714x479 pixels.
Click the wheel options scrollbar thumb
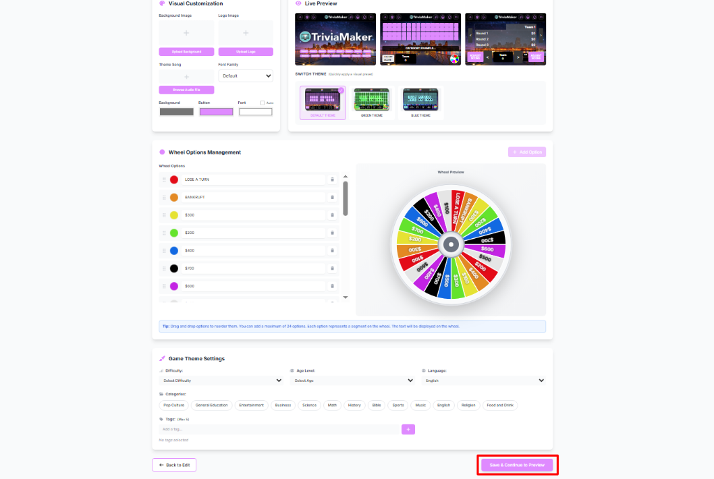[x=346, y=198]
